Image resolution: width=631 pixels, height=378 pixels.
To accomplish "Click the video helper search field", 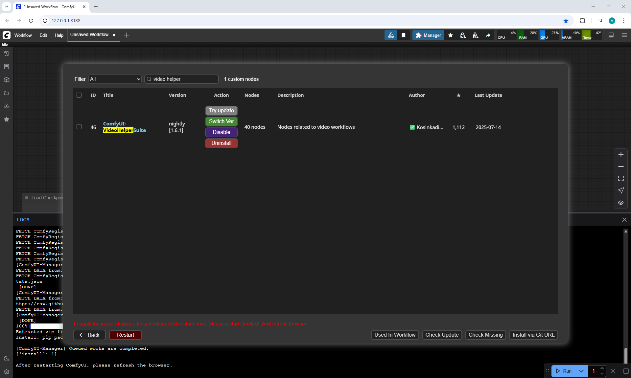I will pos(184,79).
